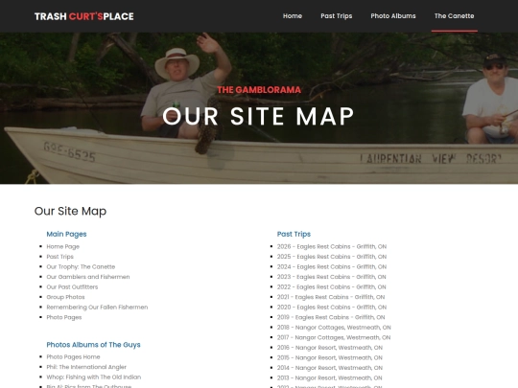Open 2026 - Eagles Rest Cabins trip
This screenshot has width=518, height=388.
[x=332, y=246]
